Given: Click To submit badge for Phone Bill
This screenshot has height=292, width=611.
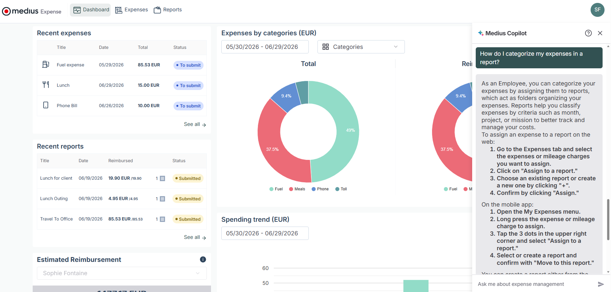Looking at the screenshot, I should point(188,106).
